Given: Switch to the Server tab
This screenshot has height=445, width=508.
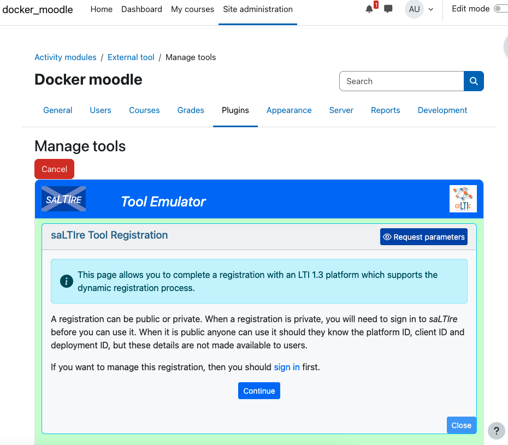Looking at the screenshot, I should click(x=341, y=110).
